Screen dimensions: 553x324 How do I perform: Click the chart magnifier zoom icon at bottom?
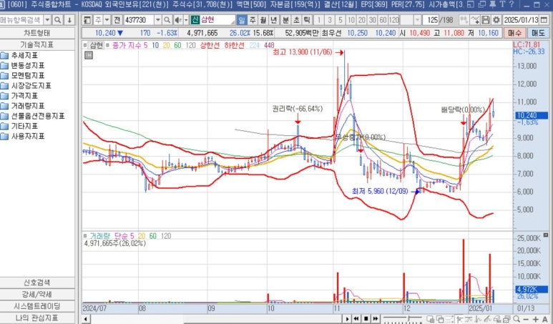517,319
